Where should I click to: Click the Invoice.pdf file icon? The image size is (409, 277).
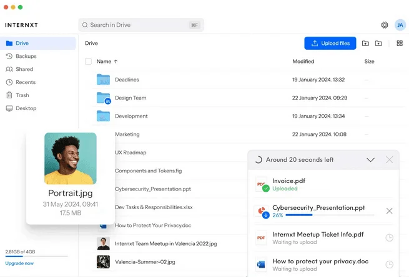click(x=262, y=184)
